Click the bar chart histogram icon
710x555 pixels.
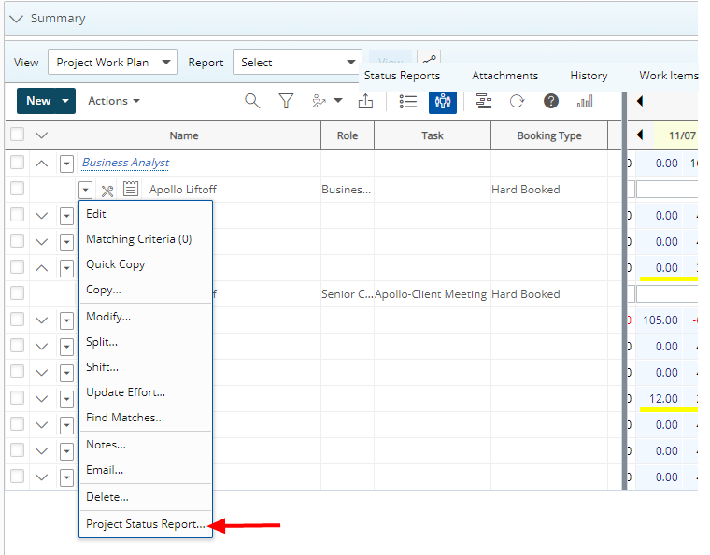tap(585, 102)
